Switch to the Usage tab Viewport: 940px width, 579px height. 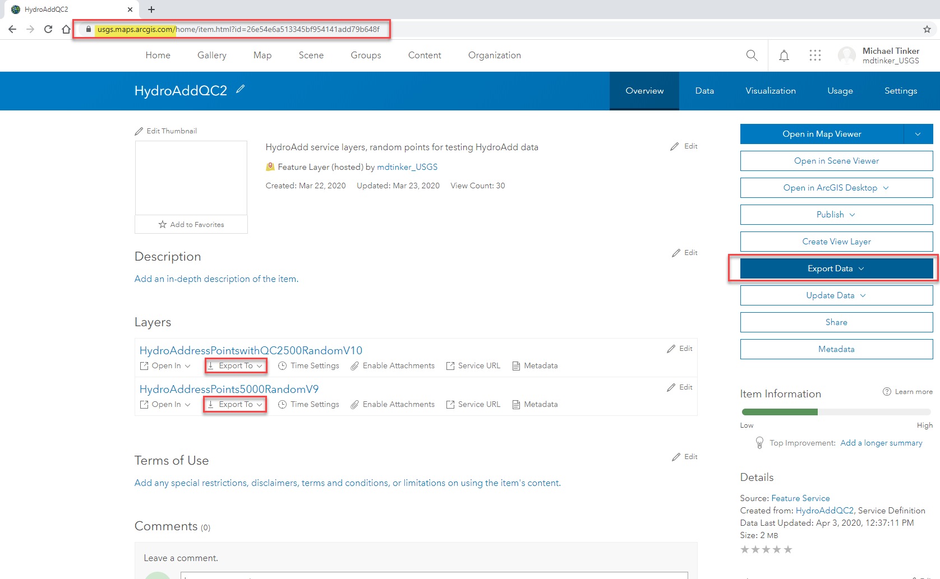pos(840,91)
